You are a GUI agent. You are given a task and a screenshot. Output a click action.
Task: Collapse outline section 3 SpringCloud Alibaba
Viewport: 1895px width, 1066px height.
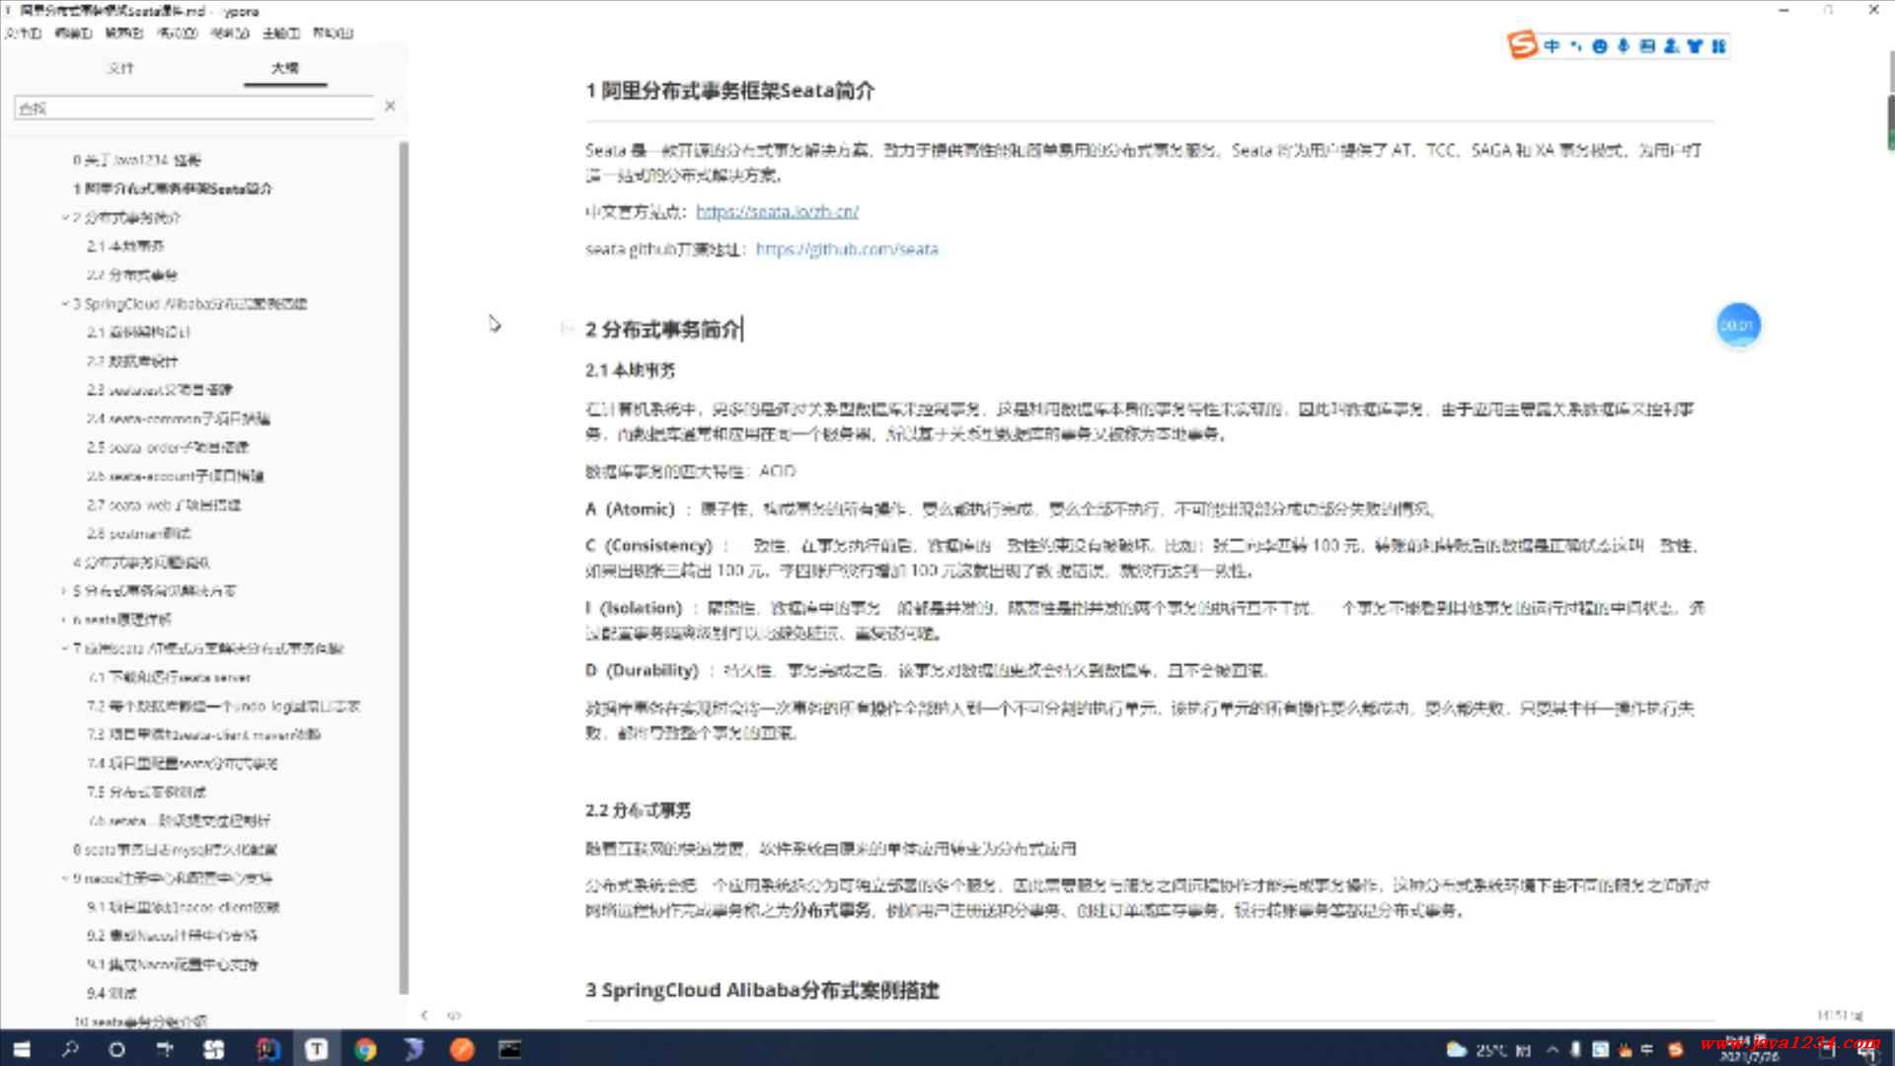(x=65, y=304)
